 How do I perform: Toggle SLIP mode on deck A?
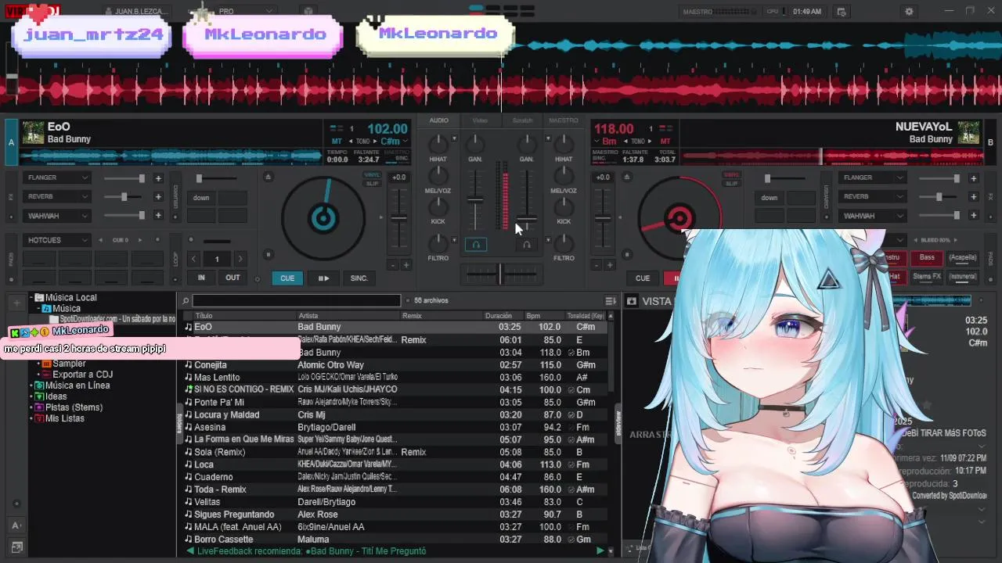tap(373, 184)
